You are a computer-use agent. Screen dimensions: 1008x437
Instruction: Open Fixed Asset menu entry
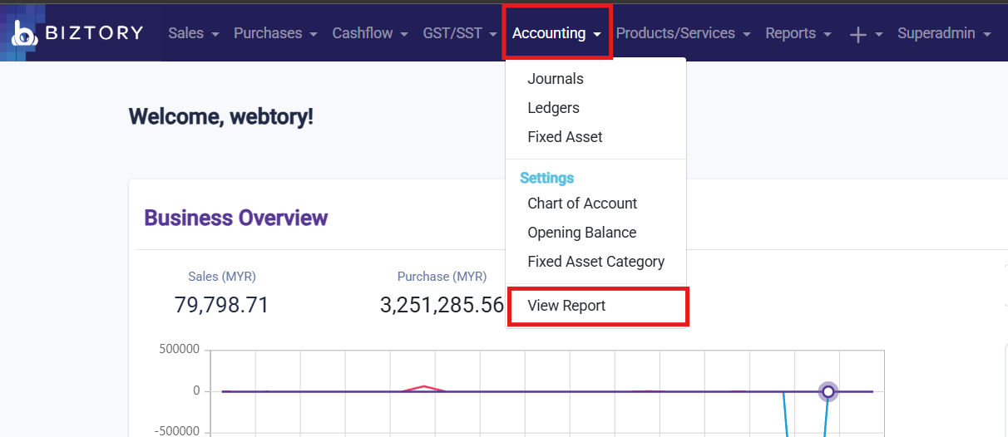click(x=565, y=137)
